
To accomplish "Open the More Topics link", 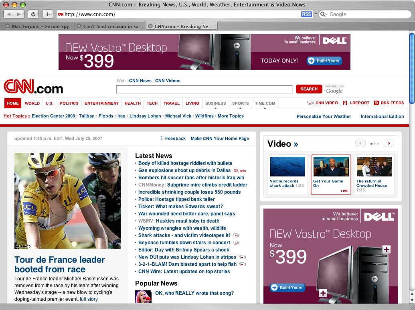I will [x=231, y=116].
